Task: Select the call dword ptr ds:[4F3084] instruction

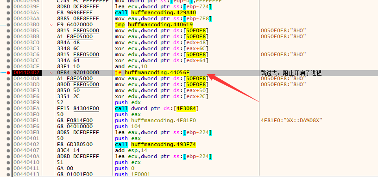Action: click(157, 109)
